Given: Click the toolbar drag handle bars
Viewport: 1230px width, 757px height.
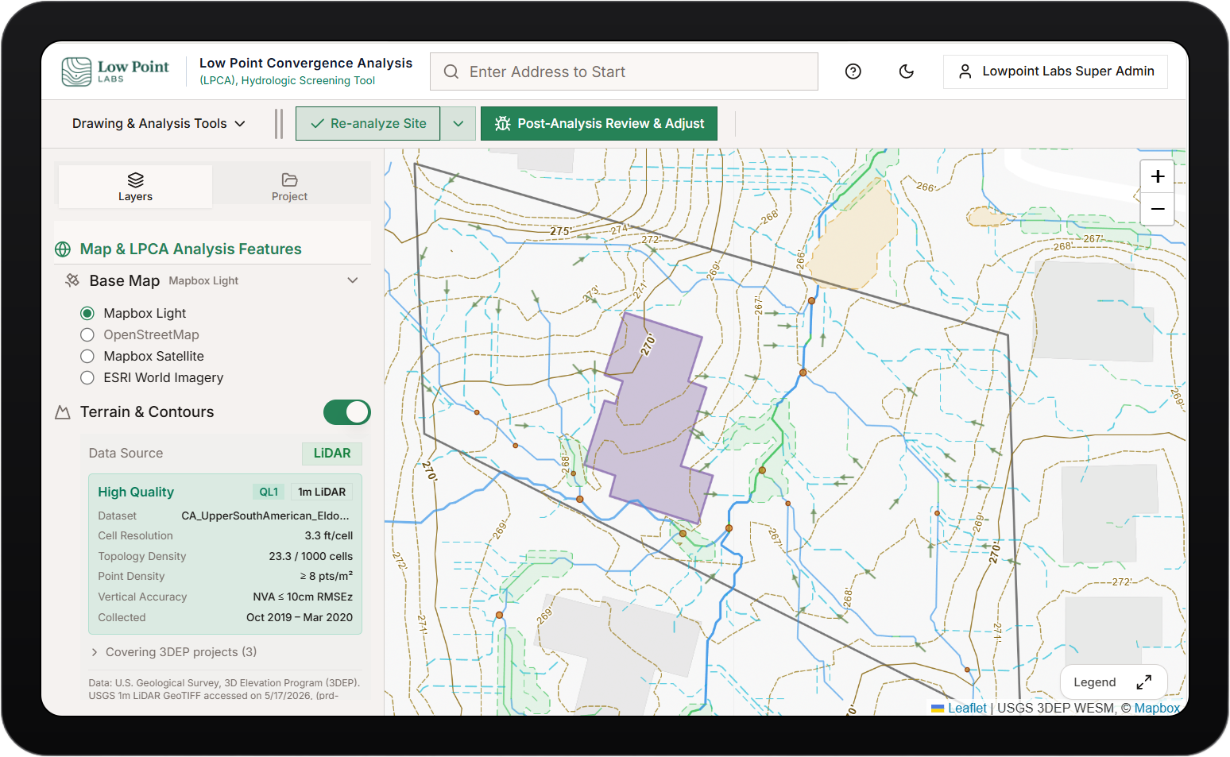Looking at the screenshot, I should pyautogui.click(x=279, y=124).
